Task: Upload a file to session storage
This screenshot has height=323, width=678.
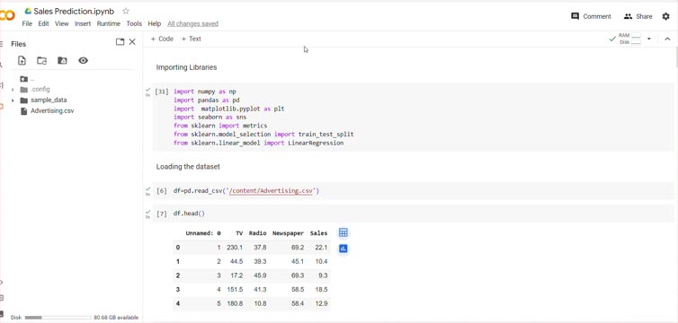Action: click(x=22, y=61)
